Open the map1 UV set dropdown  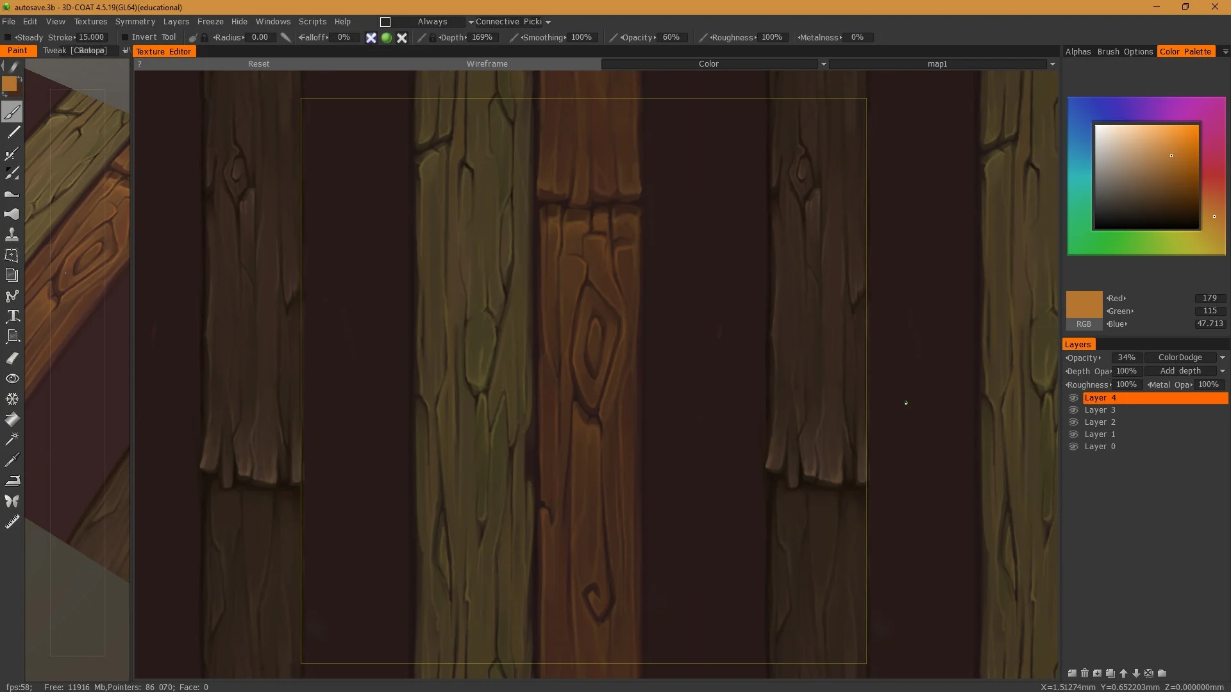pos(942,64)
